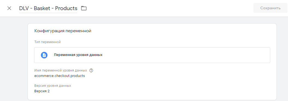Open the Переменная уровня данных type selector box
This screenshot has height=101, width=288.
[152, 55]
